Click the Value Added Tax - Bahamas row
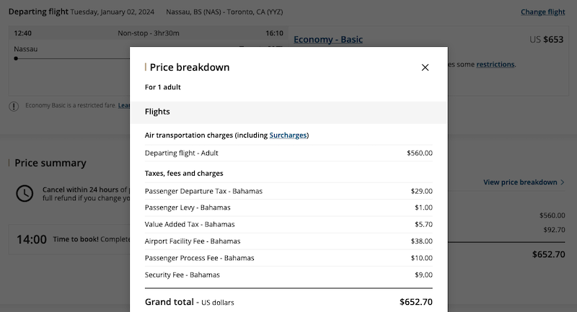Viewport: 577px width, 312px height. coord(288,224)
